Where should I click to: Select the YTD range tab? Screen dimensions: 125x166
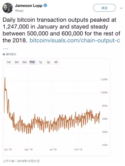(x=32, y=62)
